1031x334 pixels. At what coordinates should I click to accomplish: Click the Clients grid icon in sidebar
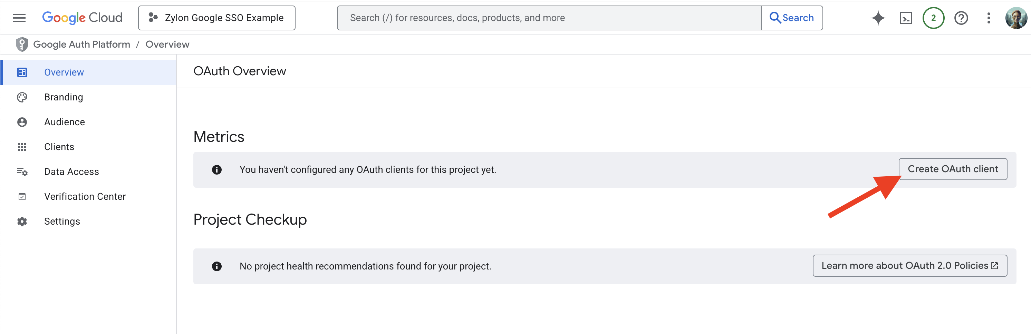click(x=22, y=146)
